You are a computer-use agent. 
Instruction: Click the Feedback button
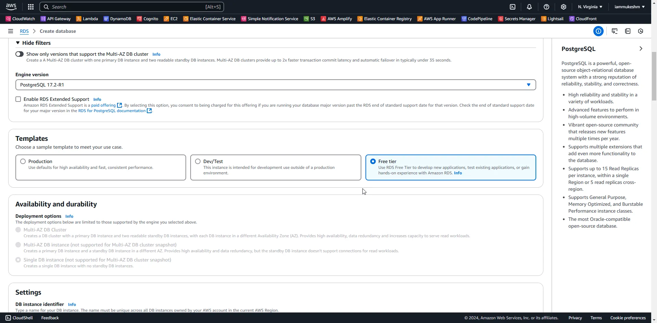click(x=49, y=318)
